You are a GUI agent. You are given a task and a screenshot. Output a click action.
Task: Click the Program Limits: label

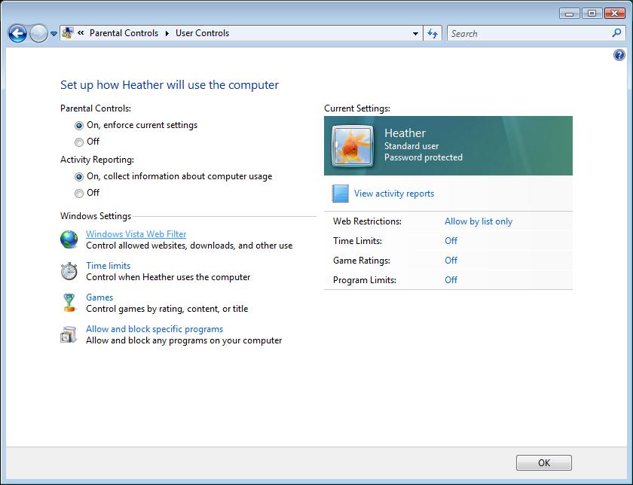point(365,280)
